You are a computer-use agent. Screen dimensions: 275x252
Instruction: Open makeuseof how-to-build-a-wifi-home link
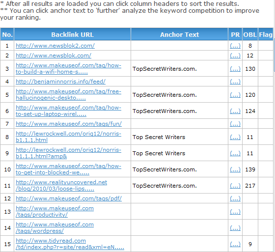pyautogui.click(x=68, y=68)
